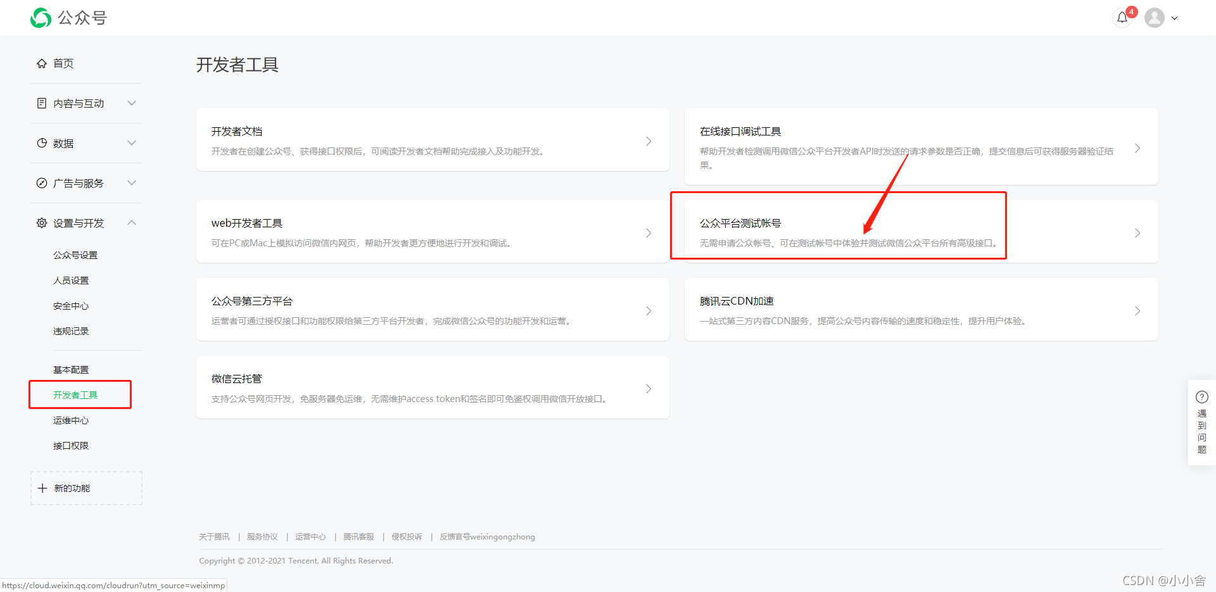Click the 数据 chart icon

click(42, 143)
